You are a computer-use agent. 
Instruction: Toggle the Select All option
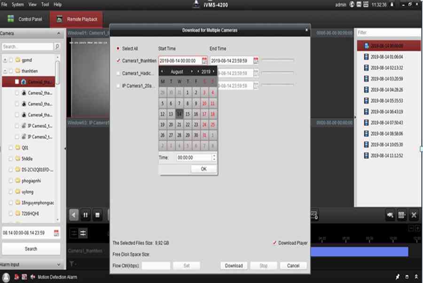[x=118, y=48]
